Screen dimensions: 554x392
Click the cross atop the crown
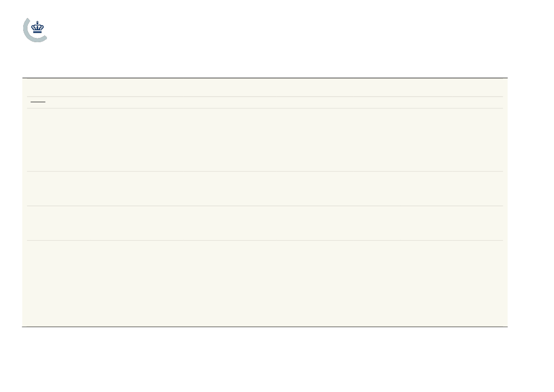(x=37, y=22)
